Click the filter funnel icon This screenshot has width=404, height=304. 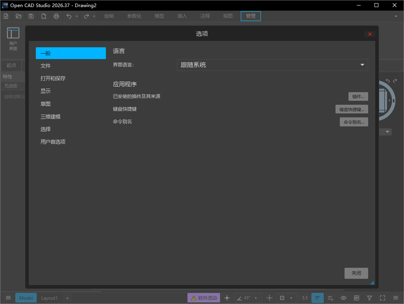coord(369,298)
